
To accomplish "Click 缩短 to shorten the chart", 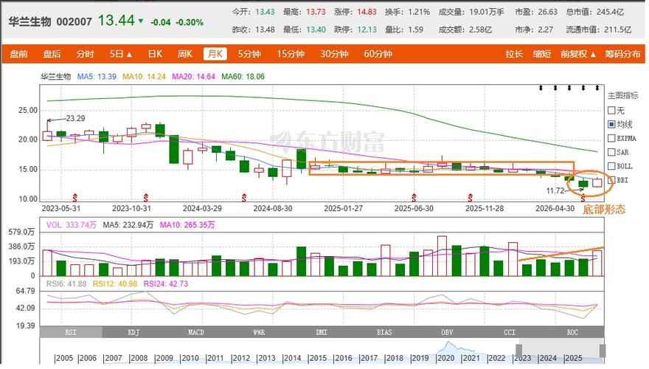I will pyautogui.click(x=541, y=54).
